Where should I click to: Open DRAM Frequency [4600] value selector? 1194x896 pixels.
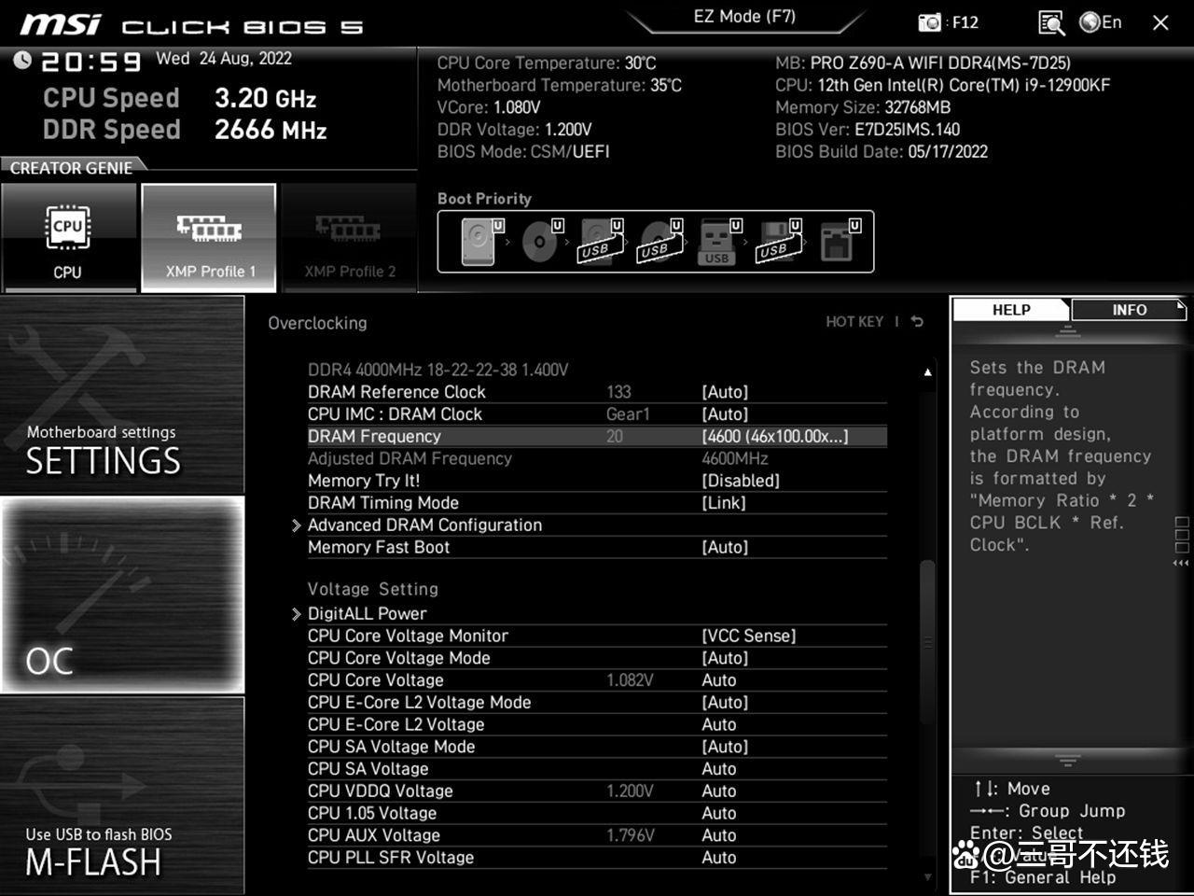(775, 436)
